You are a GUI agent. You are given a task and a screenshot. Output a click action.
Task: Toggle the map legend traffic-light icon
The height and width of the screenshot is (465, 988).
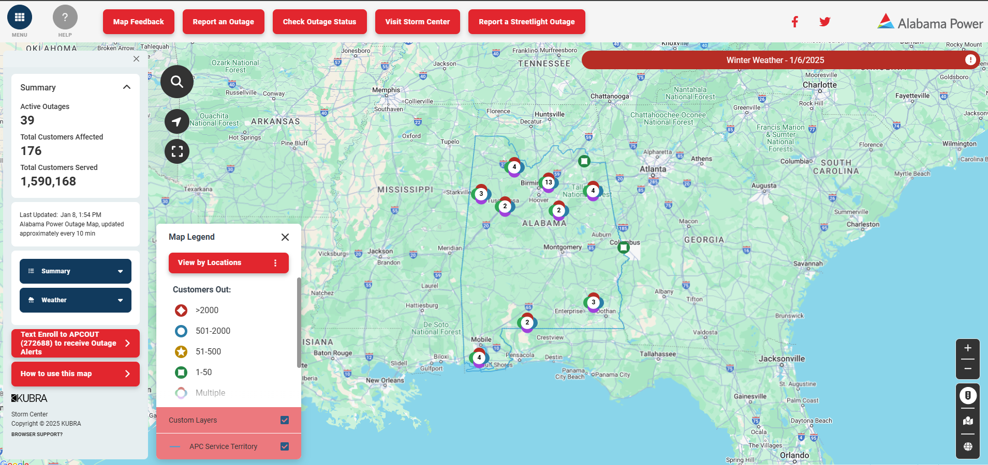click(x=968, y=396)
